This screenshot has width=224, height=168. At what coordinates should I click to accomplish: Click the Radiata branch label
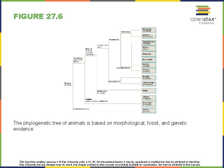[96, 100]
